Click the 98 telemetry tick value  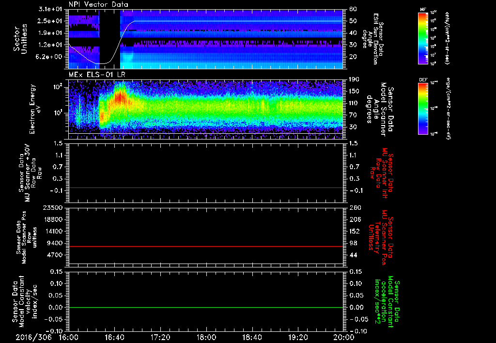click(x=353, y=243)
